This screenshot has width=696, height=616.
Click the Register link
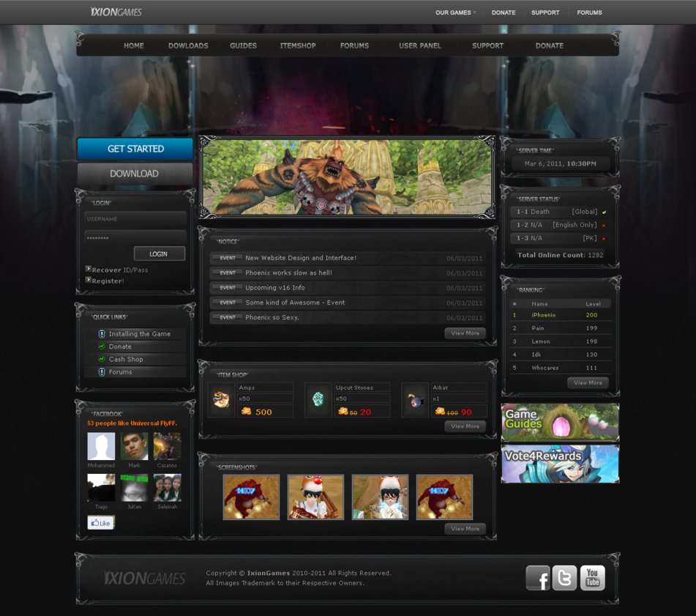pyautogui.click(x=108, y=281)
